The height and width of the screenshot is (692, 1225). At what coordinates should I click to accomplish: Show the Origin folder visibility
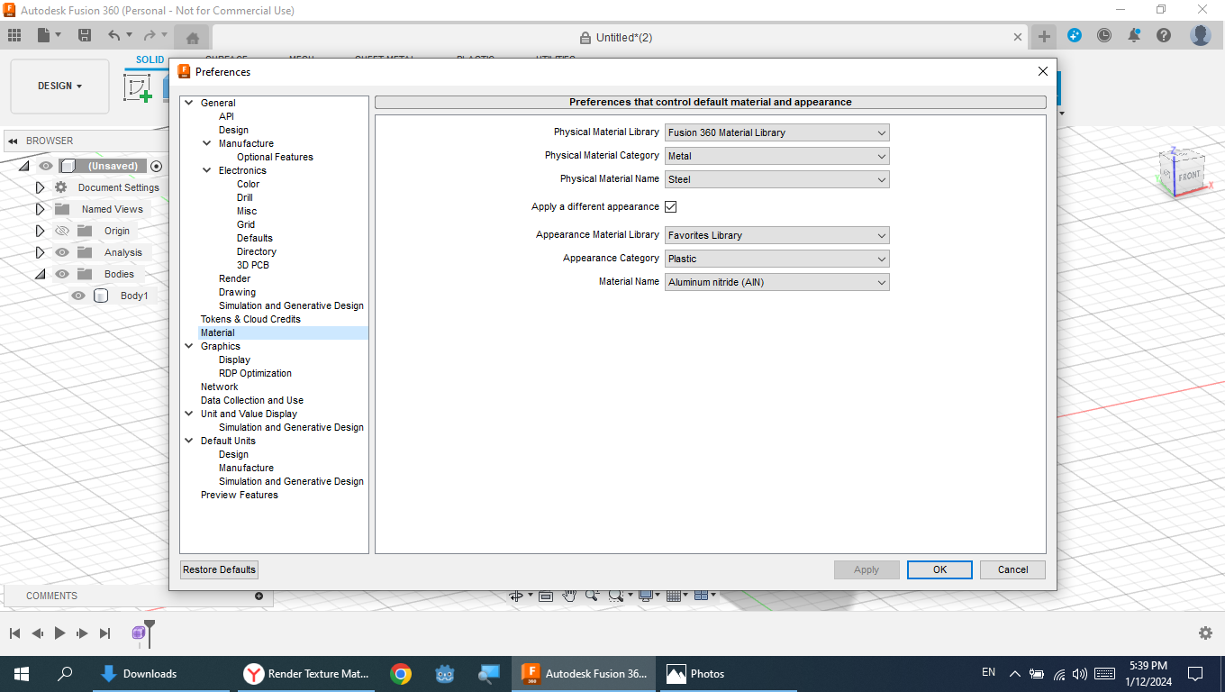pyautogui.click(x=61, y=231)
